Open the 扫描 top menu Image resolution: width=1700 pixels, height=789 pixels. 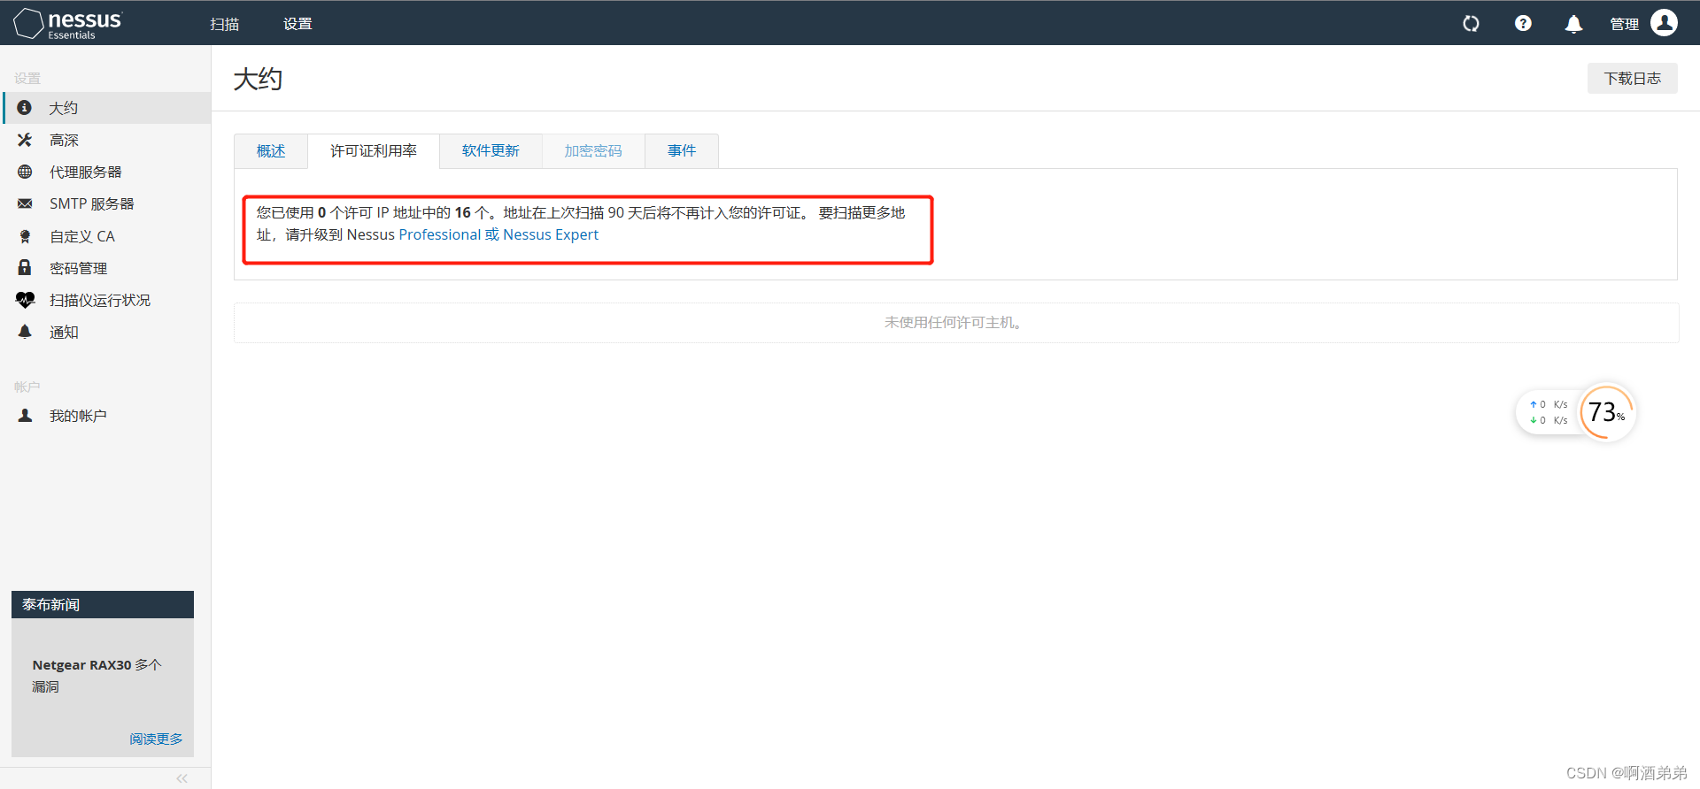(x=225, y=24)
